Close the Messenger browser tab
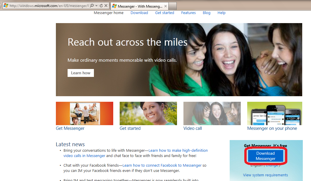 point(165,6)
